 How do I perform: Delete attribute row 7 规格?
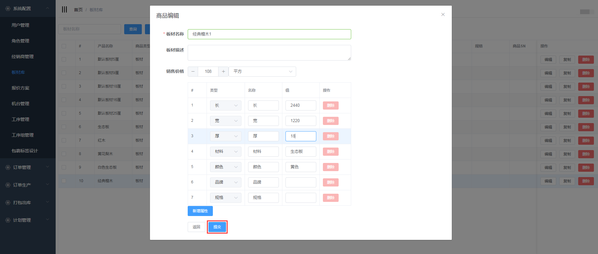pyautogui.click(x=330, y=198)
